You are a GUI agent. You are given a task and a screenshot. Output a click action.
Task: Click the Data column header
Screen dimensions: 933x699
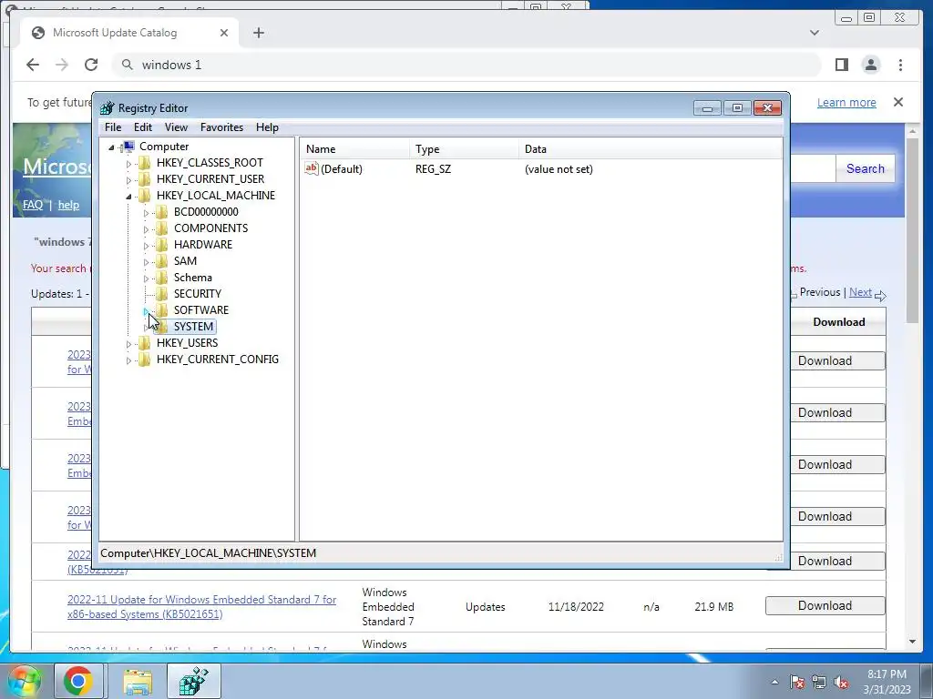coord(650,149)
